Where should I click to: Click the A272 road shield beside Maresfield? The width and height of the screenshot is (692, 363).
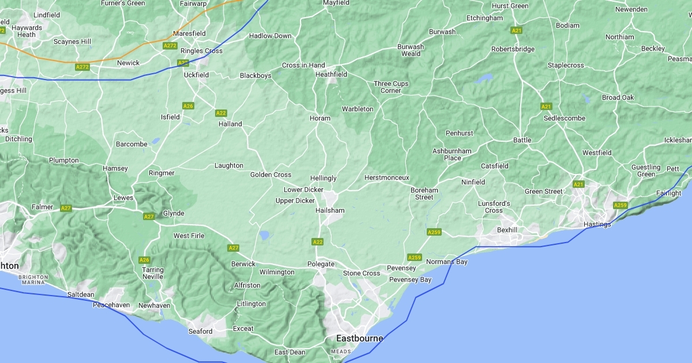pos(170,46)
